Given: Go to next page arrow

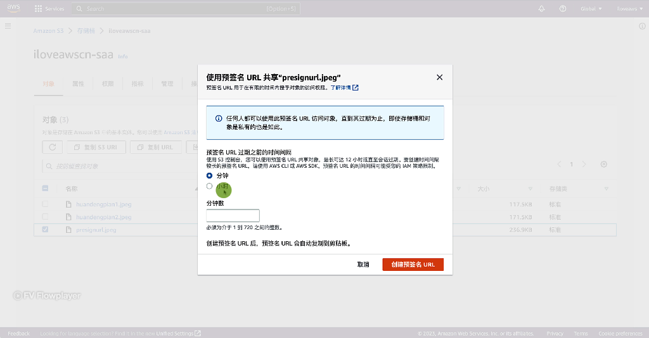Looking at the screenshot, I should click(x=584, y=165).
